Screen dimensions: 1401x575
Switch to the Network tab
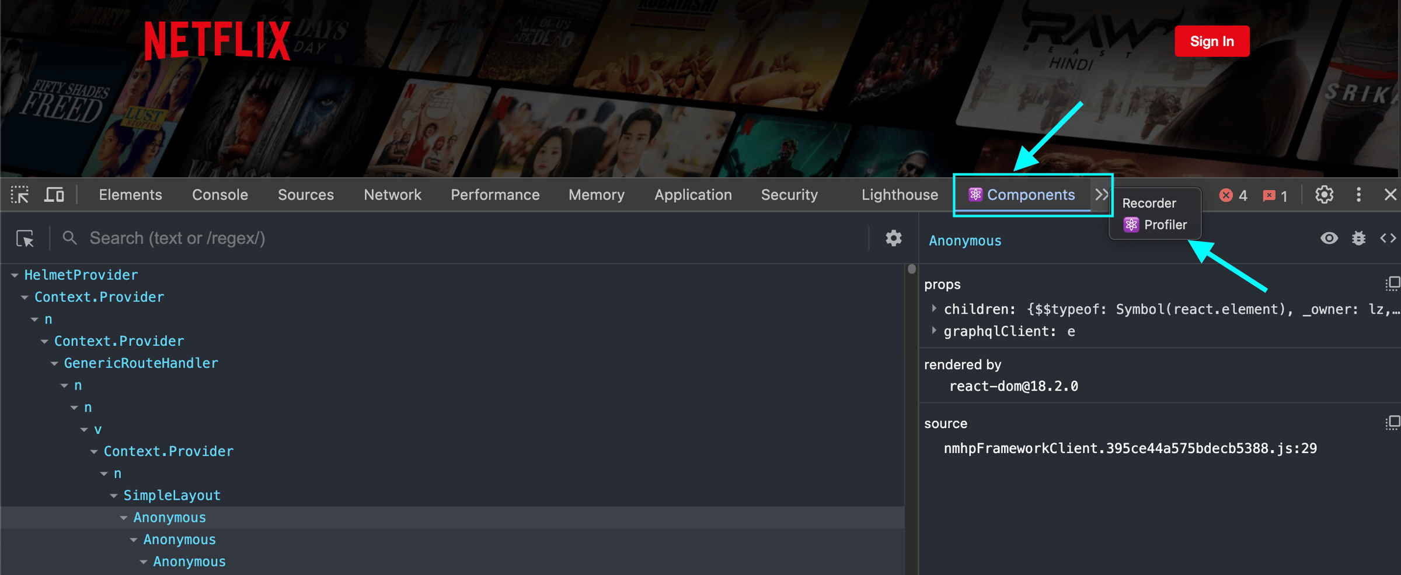click(x=392, y=195)
